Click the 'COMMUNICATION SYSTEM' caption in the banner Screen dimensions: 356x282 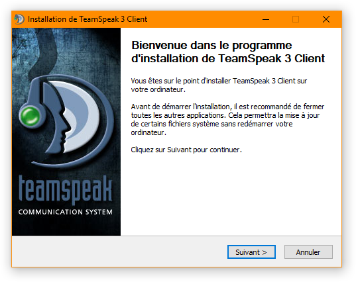click(66, 212)
